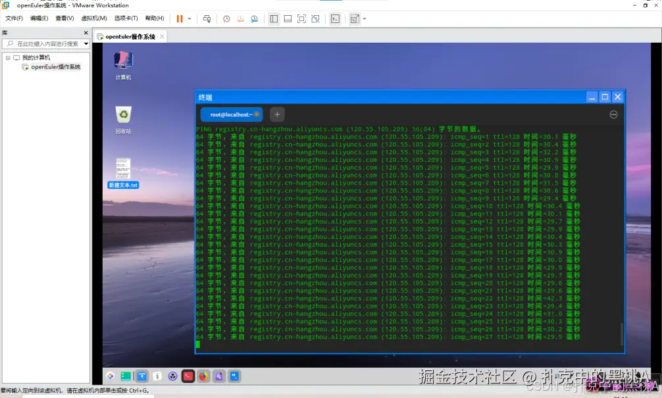
Task: Open the 虚拟机(M) menu
Action: [94, 18]
